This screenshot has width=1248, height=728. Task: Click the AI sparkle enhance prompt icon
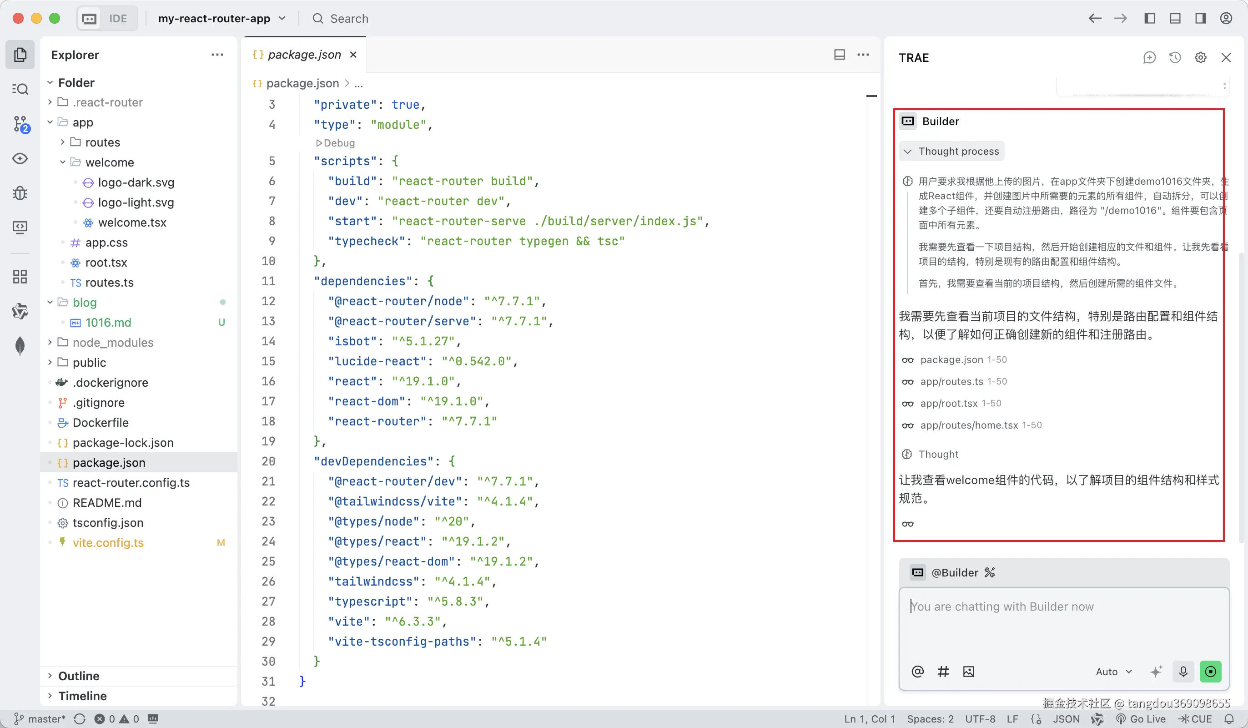click(x=1155, y=672)
